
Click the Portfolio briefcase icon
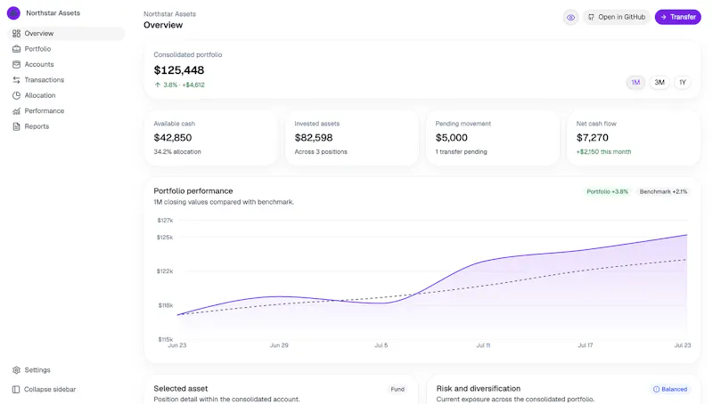pyautogui.click(x=16, y=49)
